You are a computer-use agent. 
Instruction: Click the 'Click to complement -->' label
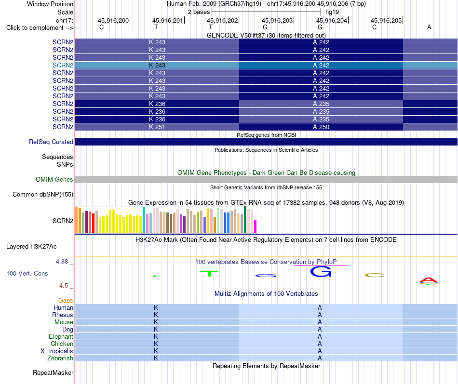click(40, 28)
